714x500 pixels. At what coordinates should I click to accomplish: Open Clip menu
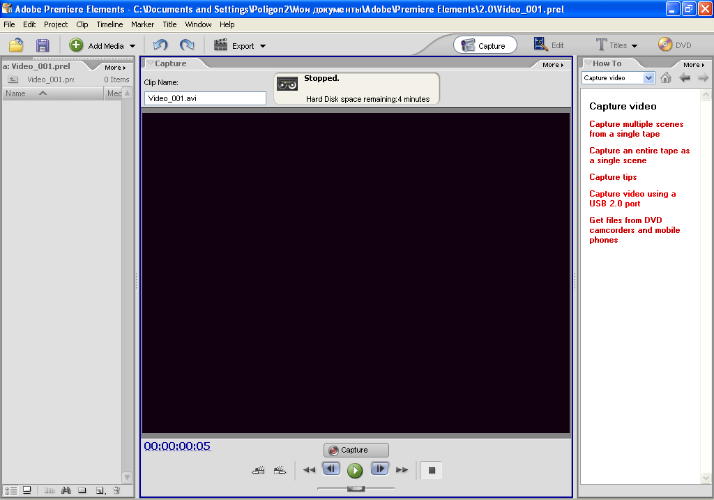[82, 24]
